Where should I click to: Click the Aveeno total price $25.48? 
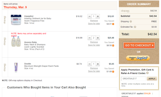point(111,38)
